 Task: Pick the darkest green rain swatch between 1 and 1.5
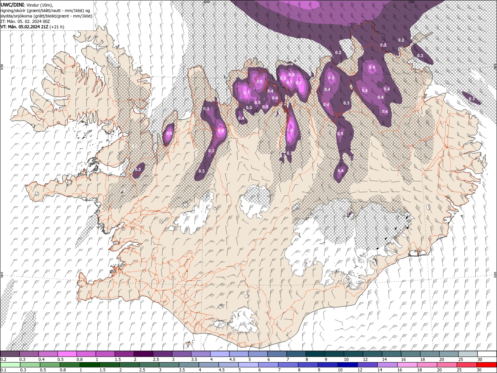(89, 365)
